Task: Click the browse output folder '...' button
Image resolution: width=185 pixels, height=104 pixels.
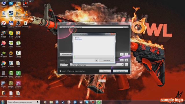Action: [122, 60]
